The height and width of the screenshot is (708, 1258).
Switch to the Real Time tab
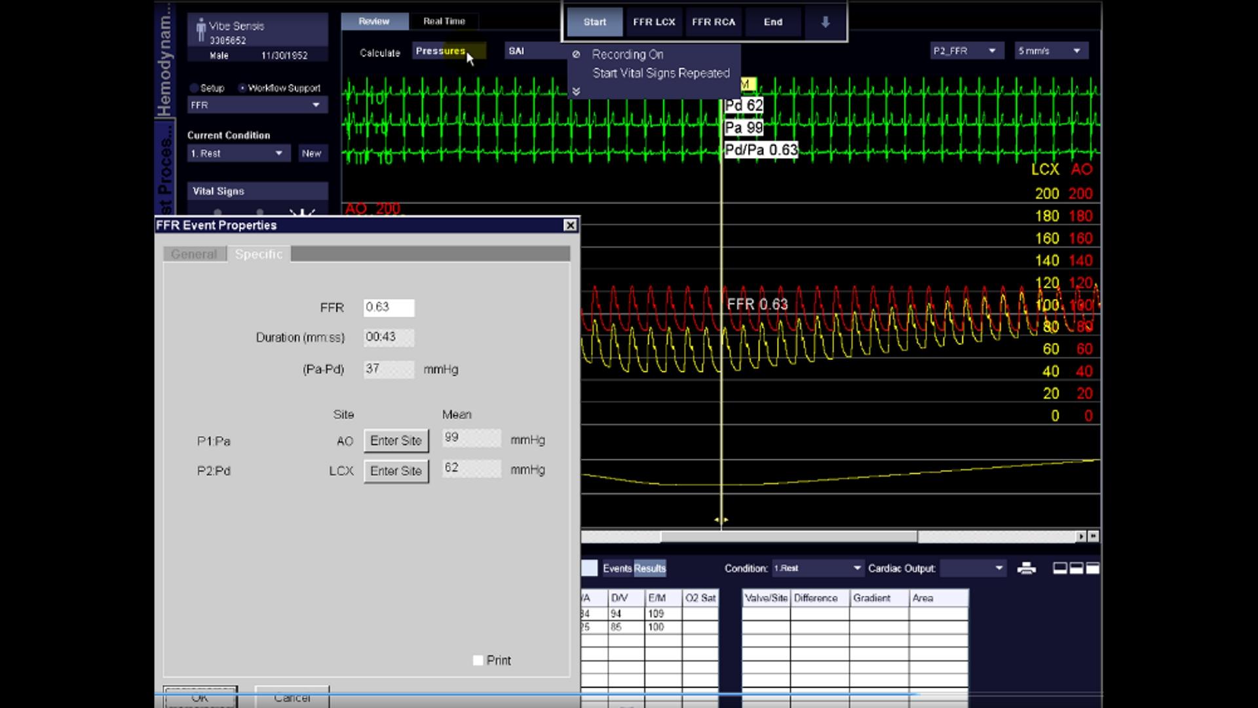(x=444, y=21)
